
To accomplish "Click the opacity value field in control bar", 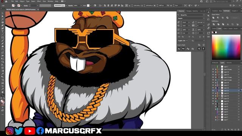I will coord(76,6).
